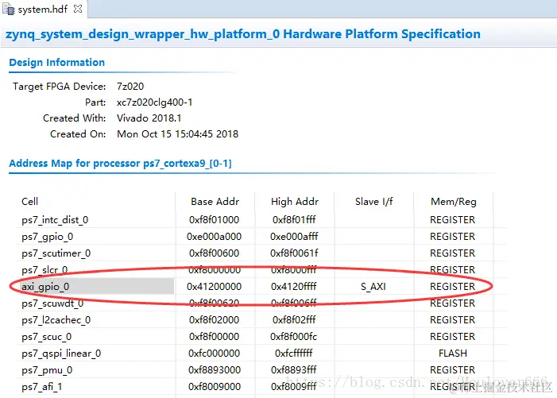Click REGISTER in the ps7_gpio_0 row
Screen dimensions: 557x398
pyautogui.click(x=453, y=237)
